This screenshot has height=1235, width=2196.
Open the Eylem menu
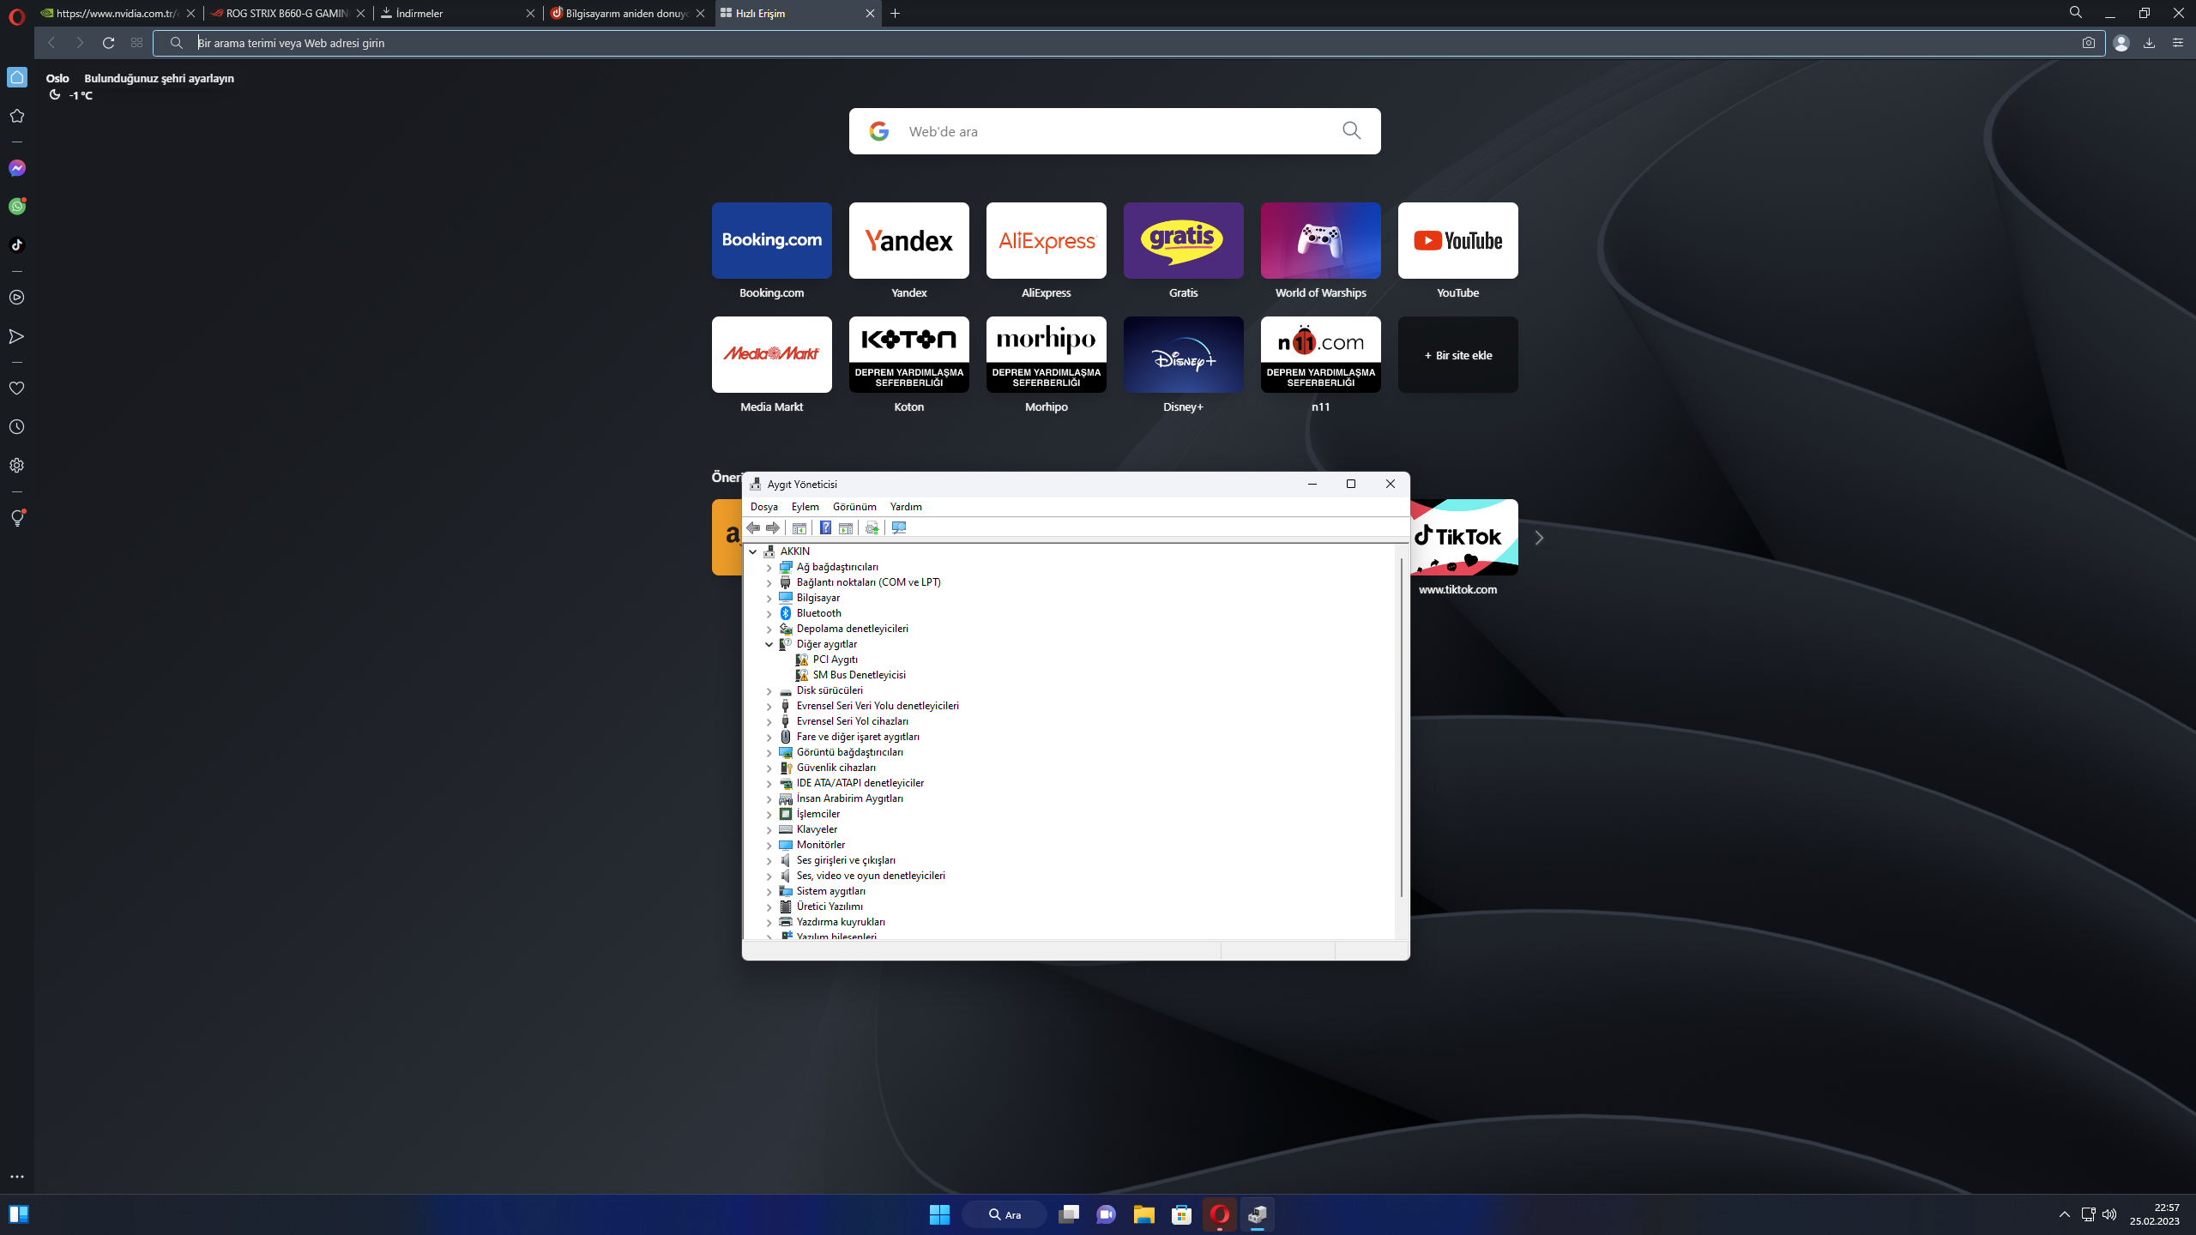tap(805, 507)
